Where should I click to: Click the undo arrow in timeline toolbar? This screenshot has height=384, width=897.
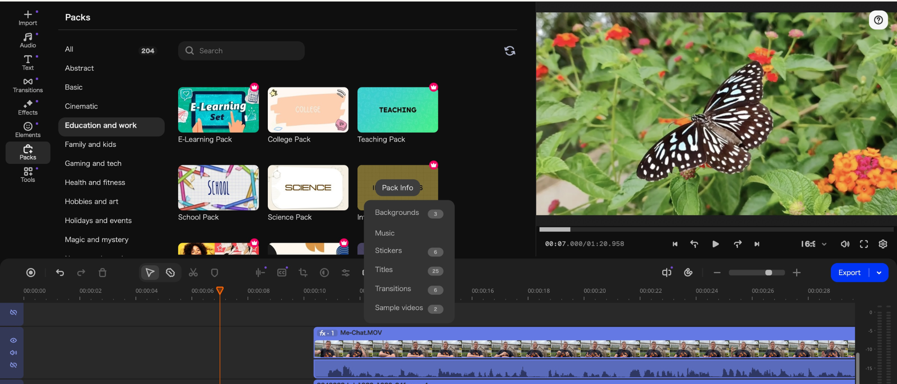pos(60,273)
